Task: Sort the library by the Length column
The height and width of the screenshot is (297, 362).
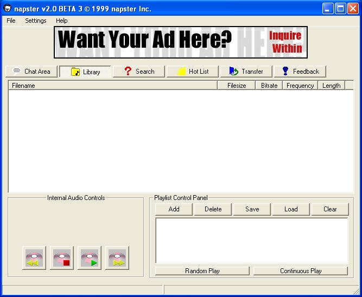Action: click(x=331, y=86)
